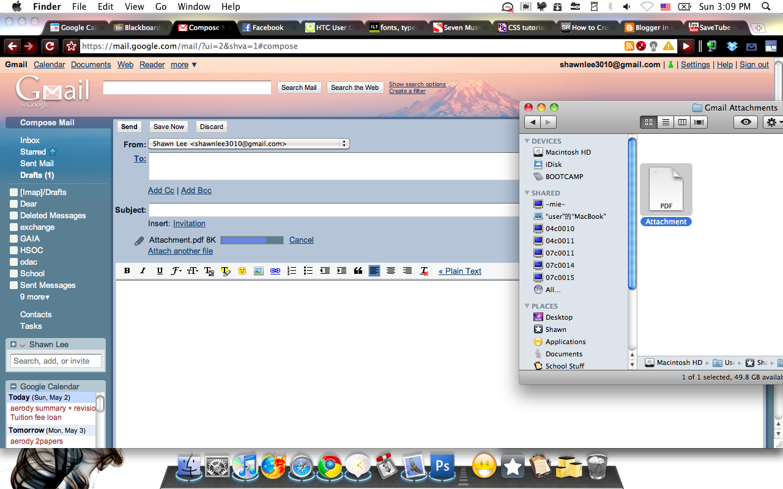Create a numbered list
The height and width of the screenshot is (489, 783).
tap(291, 270)
